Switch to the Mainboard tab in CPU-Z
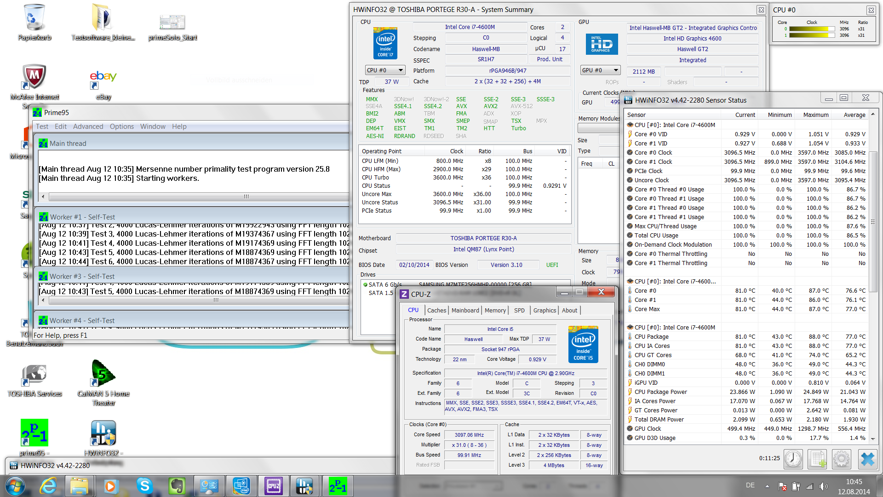Screen dimensions: 883x497 (x=465, y=311)
